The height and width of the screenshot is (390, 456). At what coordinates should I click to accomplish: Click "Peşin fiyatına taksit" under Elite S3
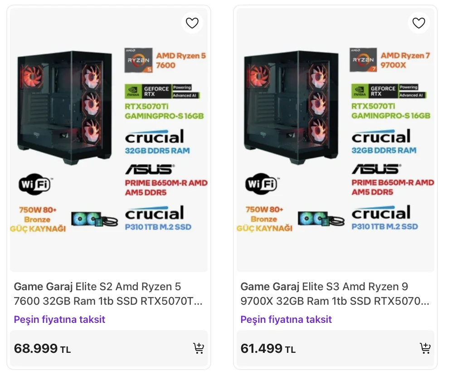[286, 319]
